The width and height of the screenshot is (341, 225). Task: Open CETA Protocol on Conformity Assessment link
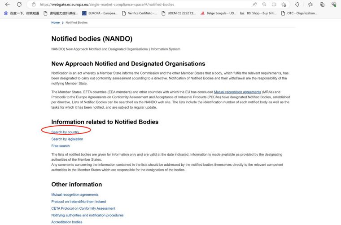[83, 208]
